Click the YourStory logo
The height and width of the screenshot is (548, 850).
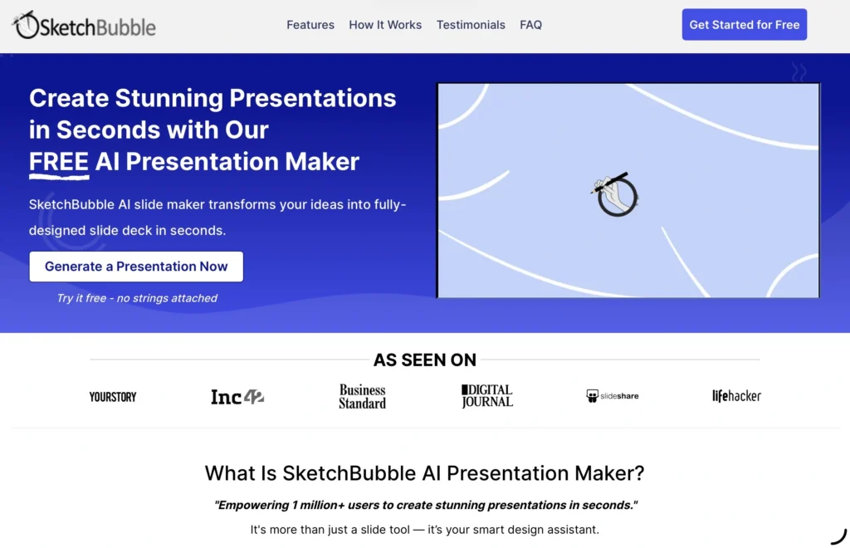click(113, 397)
